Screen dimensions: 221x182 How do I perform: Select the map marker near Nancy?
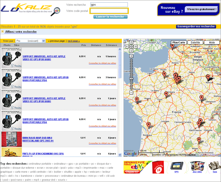click(208, 78)
